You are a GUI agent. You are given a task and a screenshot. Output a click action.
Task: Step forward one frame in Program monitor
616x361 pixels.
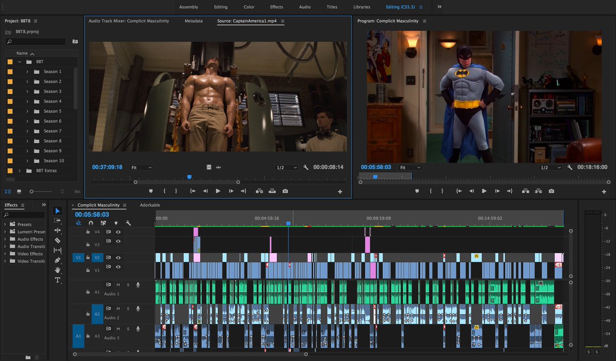click(497, 191)
